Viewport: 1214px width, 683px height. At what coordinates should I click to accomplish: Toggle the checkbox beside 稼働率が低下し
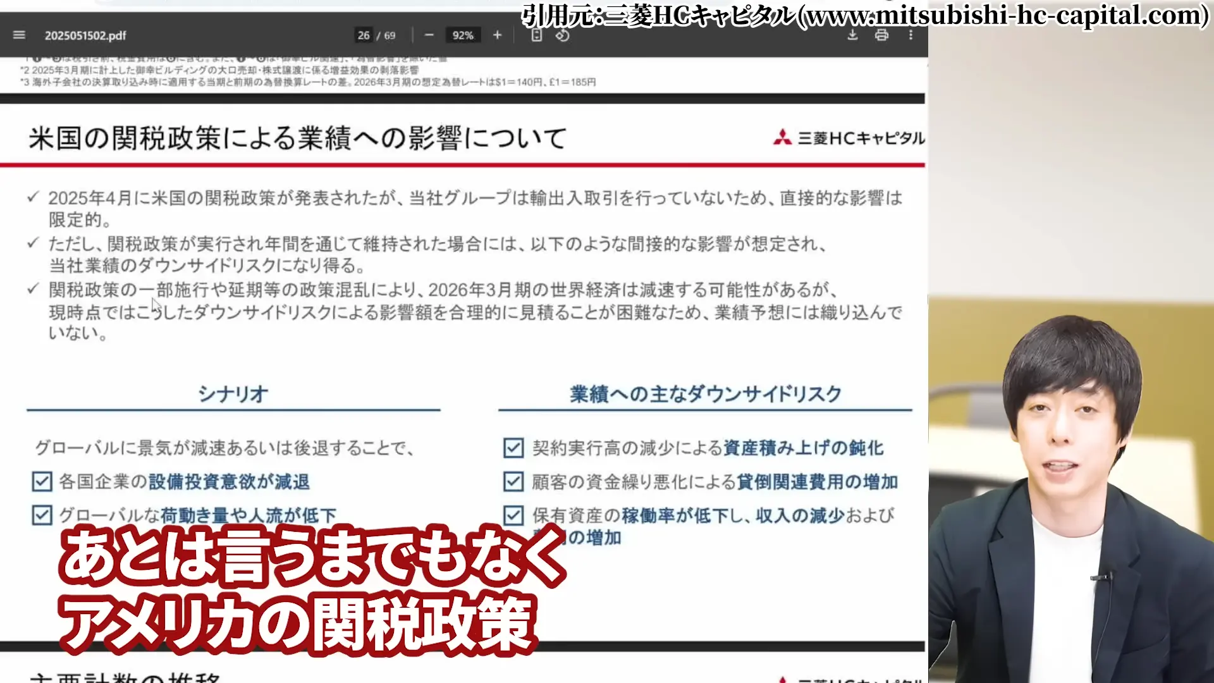pos(513,515)
